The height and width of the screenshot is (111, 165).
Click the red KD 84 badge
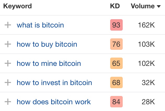click(x=116, y=102)
